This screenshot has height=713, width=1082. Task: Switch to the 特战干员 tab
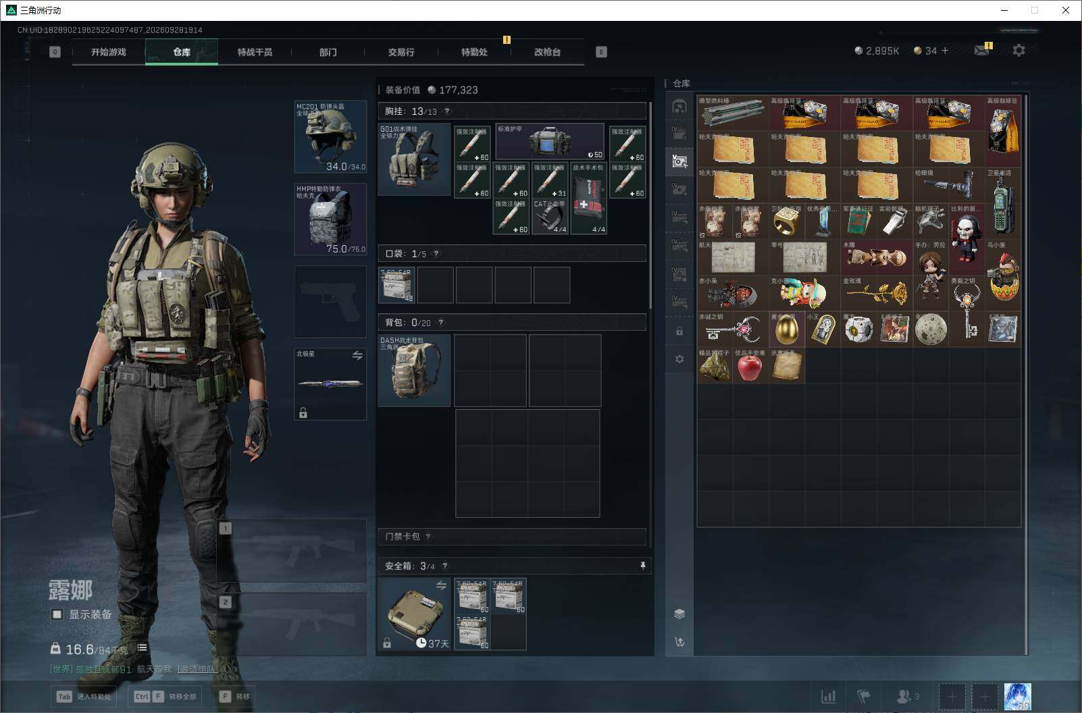tap(255, 52)
